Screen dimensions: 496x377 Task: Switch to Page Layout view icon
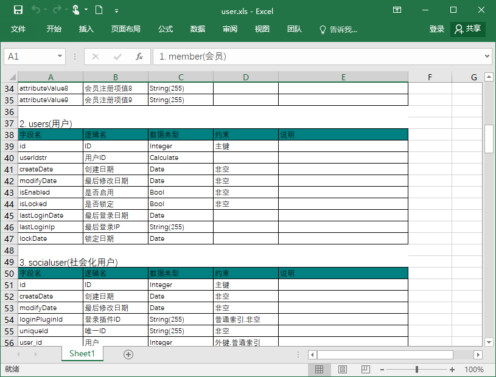342,369
